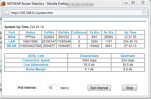Click downstream attenuation 55.0 db

(x=89, y=65)
